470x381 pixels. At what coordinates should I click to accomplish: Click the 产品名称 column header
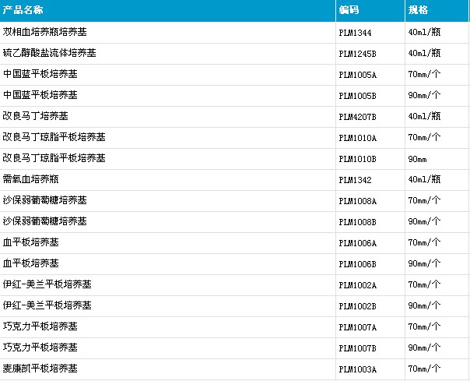pos(23,10)
